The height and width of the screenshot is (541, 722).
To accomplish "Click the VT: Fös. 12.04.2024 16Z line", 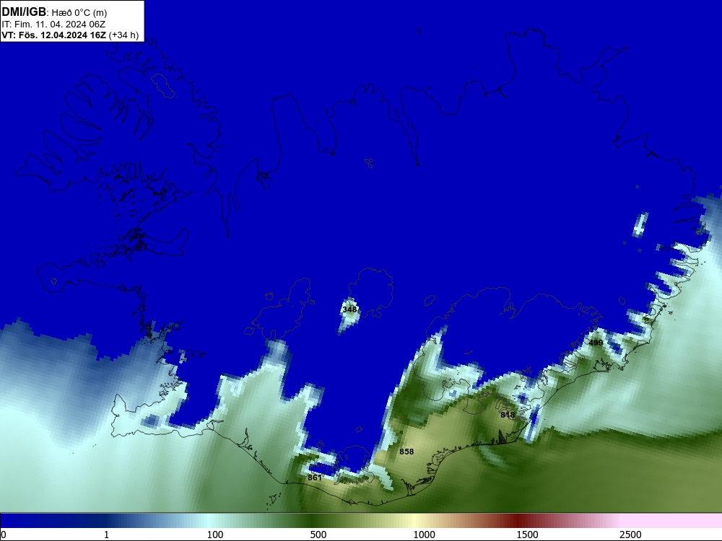I will click(54, 35).
